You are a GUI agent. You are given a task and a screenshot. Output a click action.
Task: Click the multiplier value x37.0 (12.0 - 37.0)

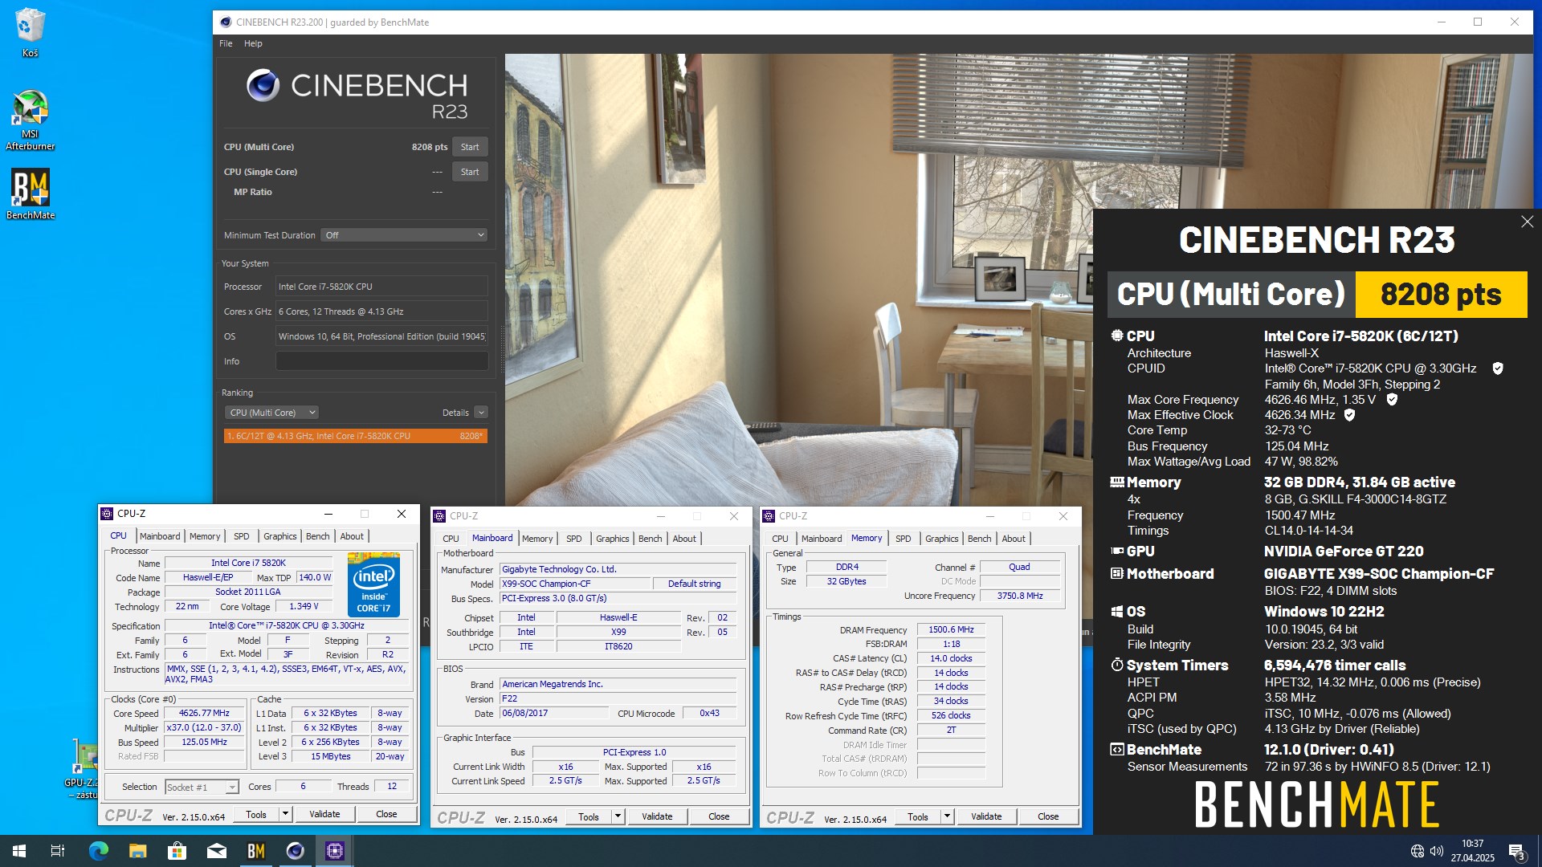tap(204, 728)
